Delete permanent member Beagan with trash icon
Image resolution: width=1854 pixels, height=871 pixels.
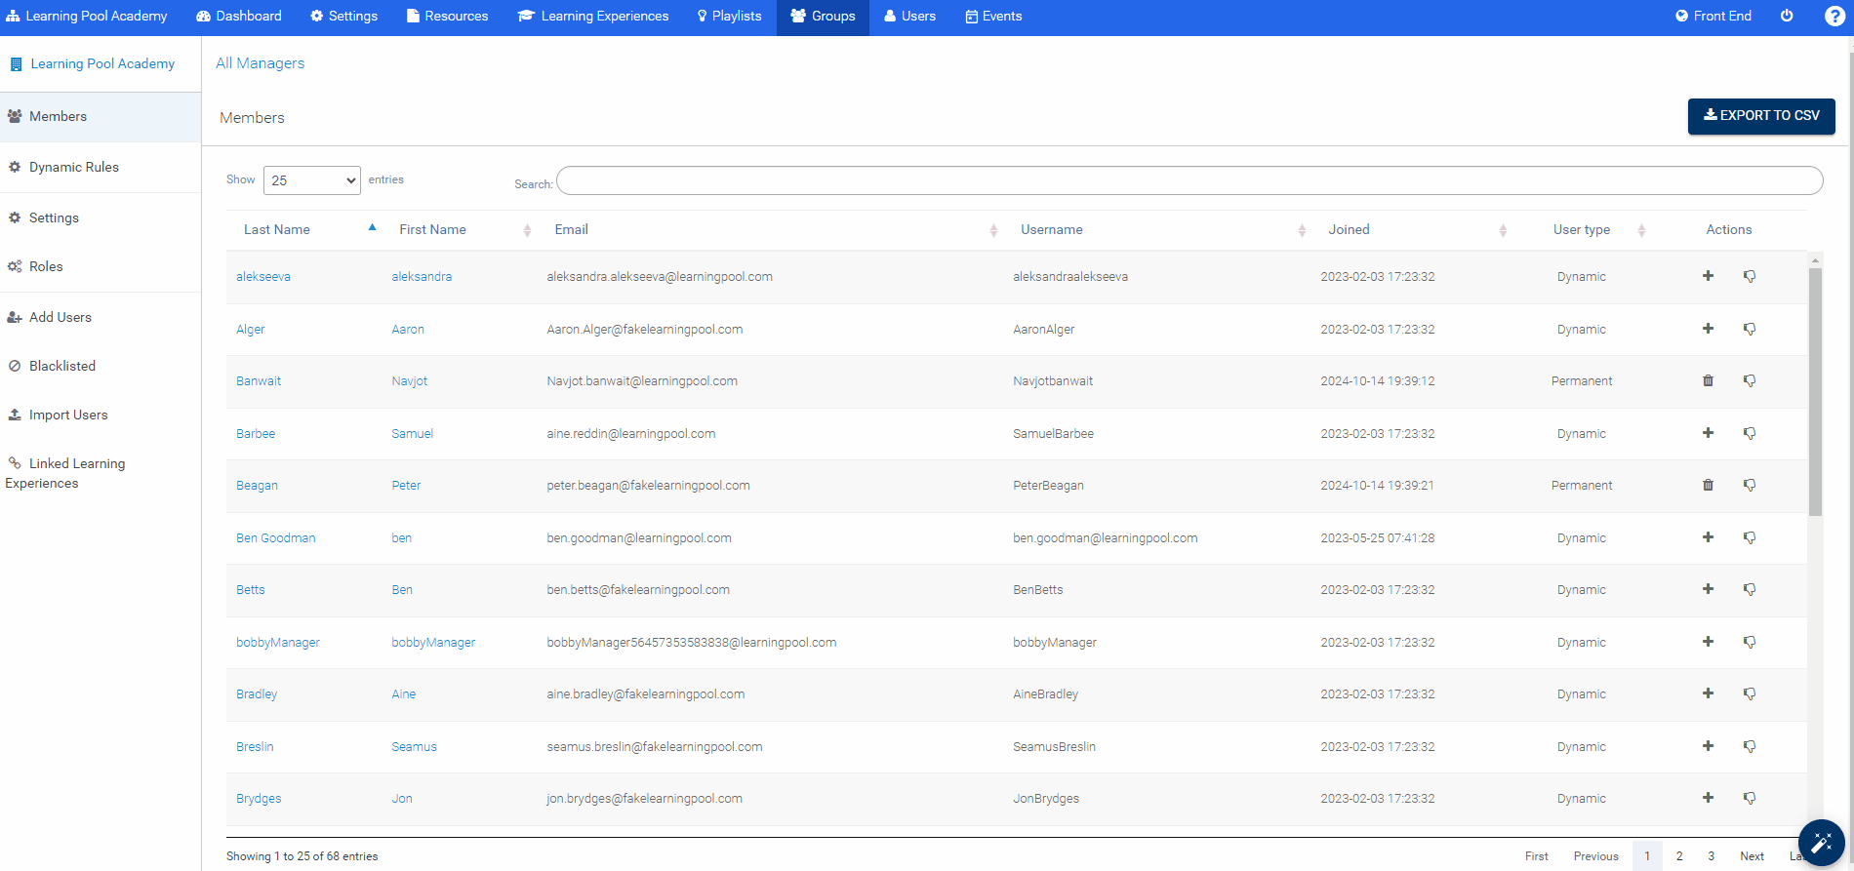[x=1708, y=485]
